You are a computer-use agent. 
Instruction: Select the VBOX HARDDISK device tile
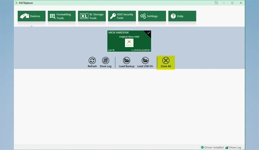pos(129,41)
